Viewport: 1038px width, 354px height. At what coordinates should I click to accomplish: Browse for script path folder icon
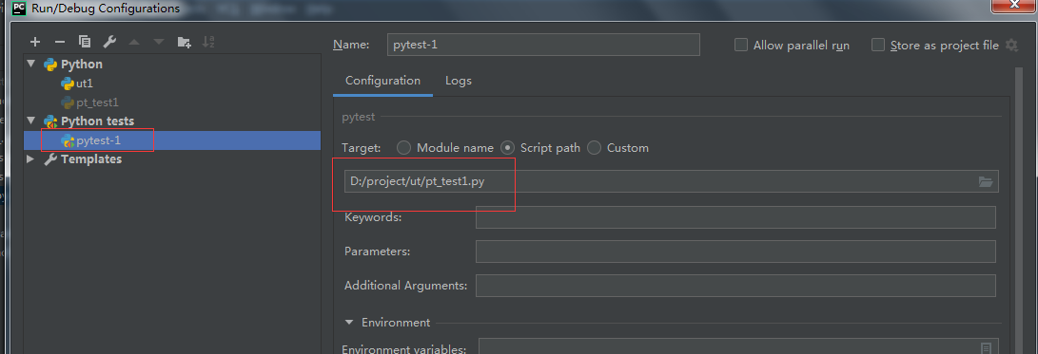(x=986, y=181)
